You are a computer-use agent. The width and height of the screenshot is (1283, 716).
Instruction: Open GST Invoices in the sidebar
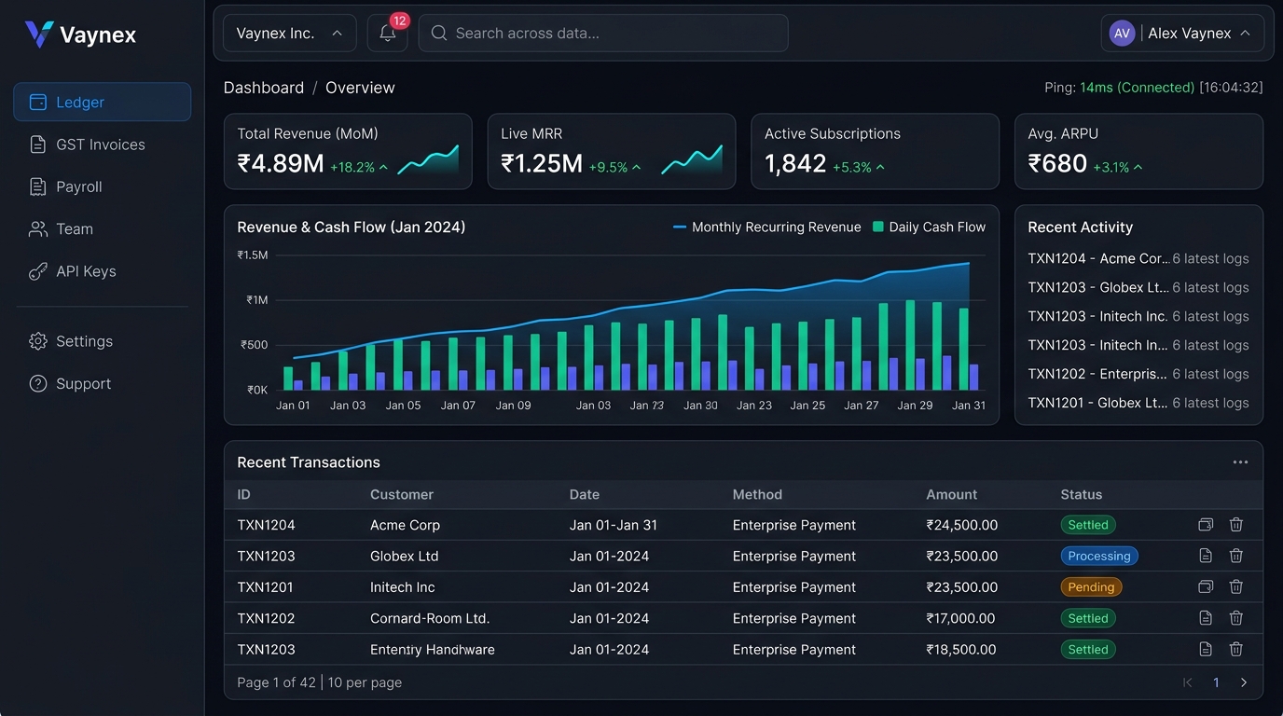(103, 145)
